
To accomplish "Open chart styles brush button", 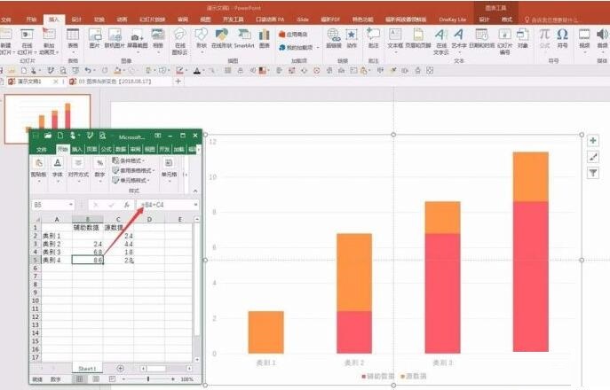I will 593,157.
